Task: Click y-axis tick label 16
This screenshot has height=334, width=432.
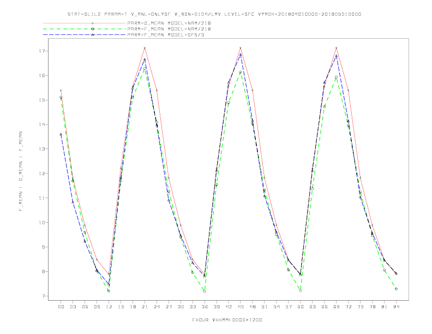Action: tap(42, 75)
